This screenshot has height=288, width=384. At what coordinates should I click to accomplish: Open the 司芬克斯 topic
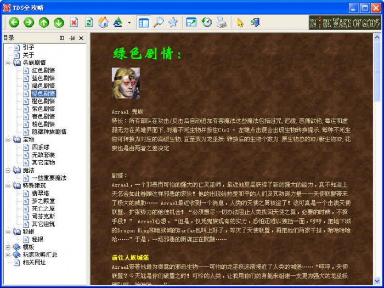[43, 216]
